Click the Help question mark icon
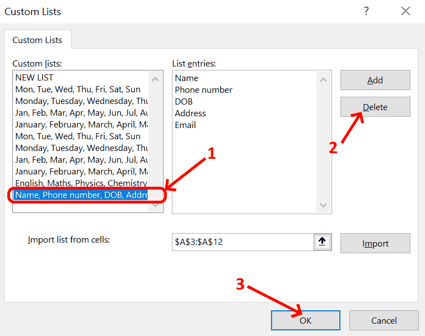The height and width of the screenshot is (336, 425). point(366,11)
